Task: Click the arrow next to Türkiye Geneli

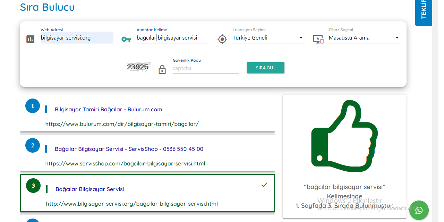Action: click(x=301, y=38)
